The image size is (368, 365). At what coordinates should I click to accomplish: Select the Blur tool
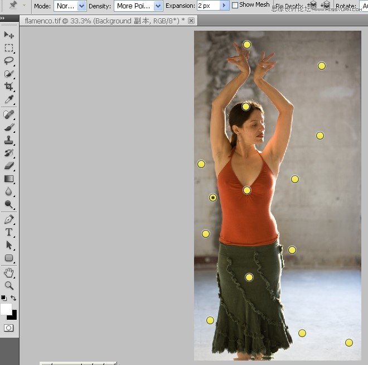click(x=9, y=191)
